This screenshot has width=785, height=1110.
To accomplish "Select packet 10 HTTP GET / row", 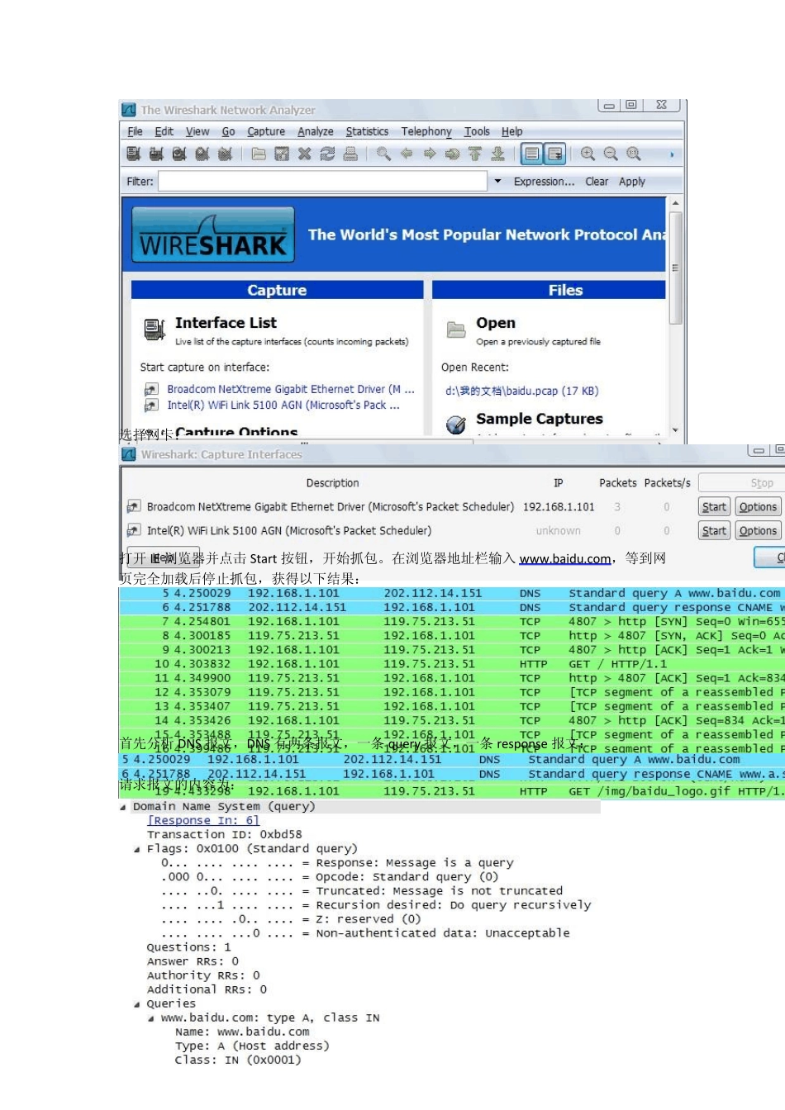I will point(452,664).
